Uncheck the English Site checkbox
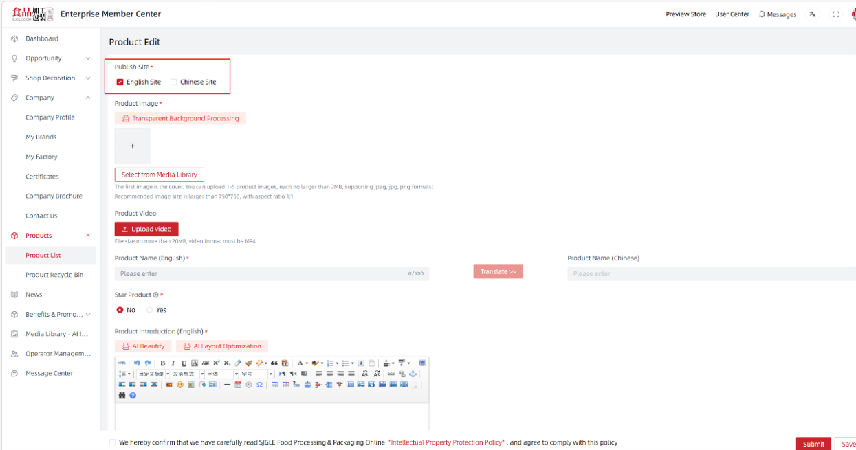The image size is (856, 450). [x=120, y=82]
